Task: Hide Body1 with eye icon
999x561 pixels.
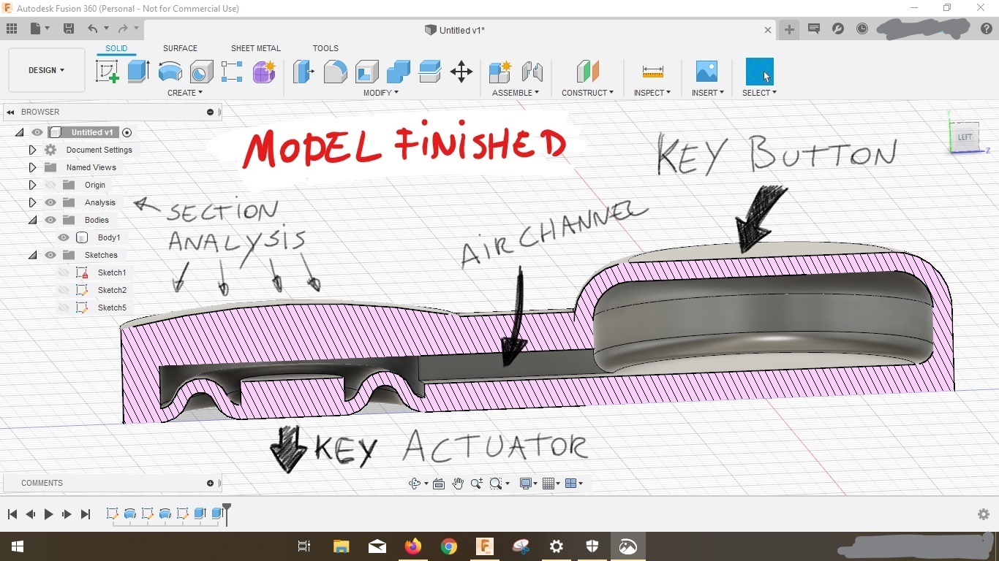Action: point(64,237)
